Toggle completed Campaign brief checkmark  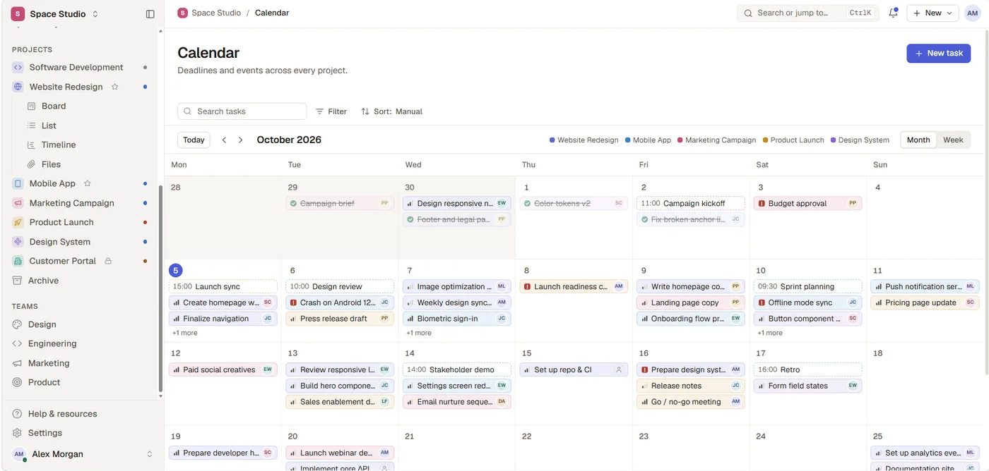tap(293, 203)
